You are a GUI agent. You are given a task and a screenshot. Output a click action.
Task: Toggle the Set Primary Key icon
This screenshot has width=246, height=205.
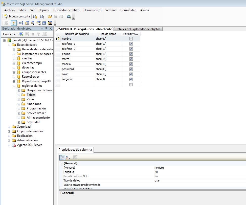[14, 23]
